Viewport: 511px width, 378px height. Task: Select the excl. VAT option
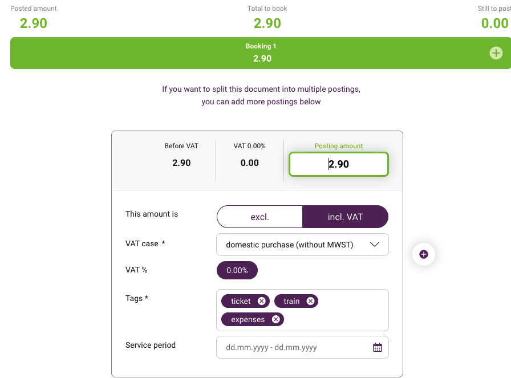coord(259,217)
